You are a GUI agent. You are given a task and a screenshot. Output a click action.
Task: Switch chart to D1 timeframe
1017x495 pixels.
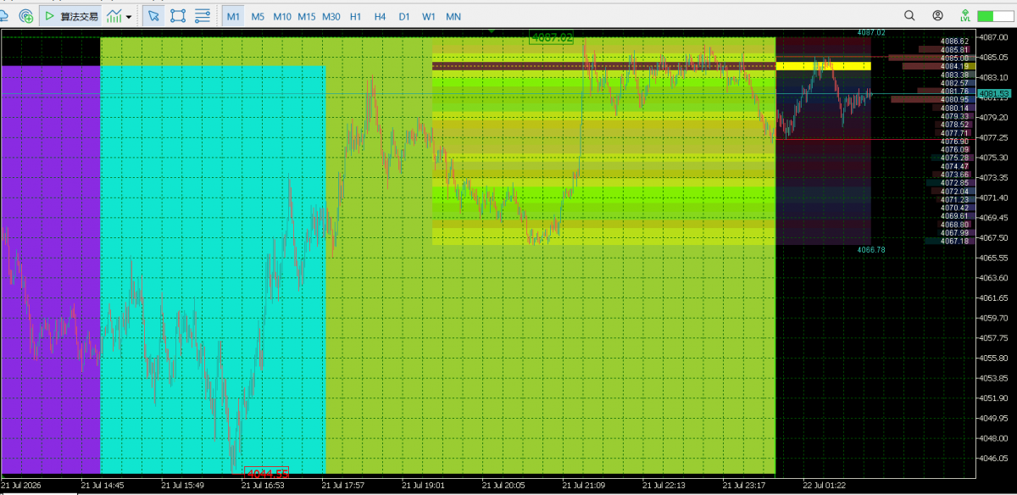(x=404, y=16)
